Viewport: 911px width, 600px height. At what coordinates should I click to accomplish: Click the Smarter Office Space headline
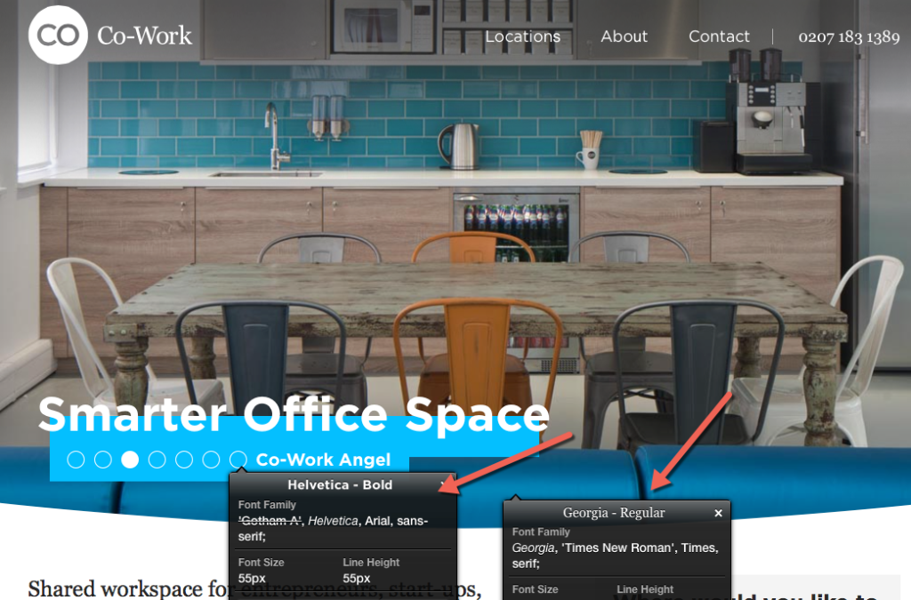[294, 413]
